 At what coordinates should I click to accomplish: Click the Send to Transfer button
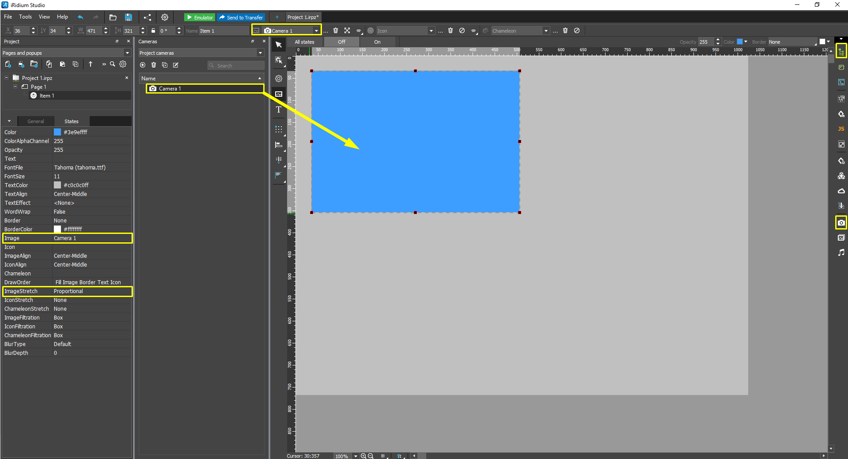point(241,18)
